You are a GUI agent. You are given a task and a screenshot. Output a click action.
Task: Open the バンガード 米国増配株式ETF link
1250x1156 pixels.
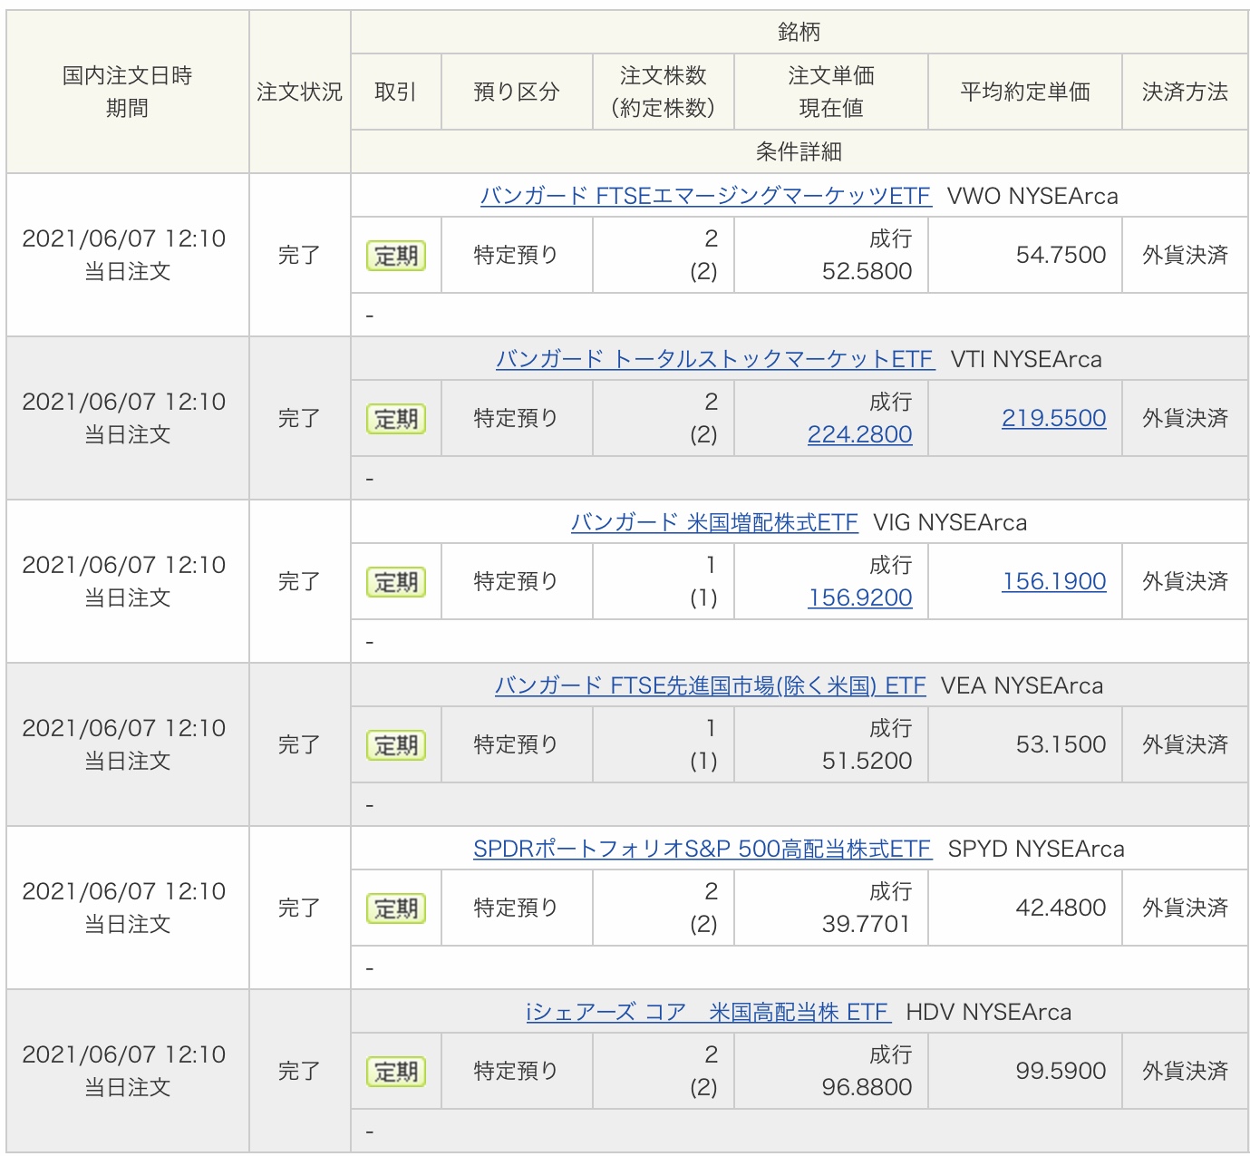714,522
